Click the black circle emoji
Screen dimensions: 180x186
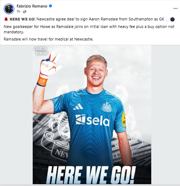(x=172, y=19)
